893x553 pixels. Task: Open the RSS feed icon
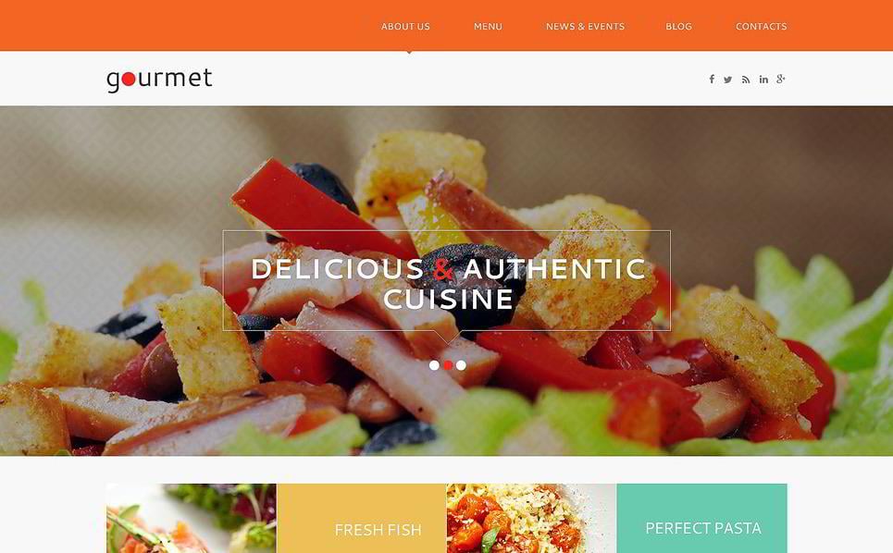coord(746,80)
